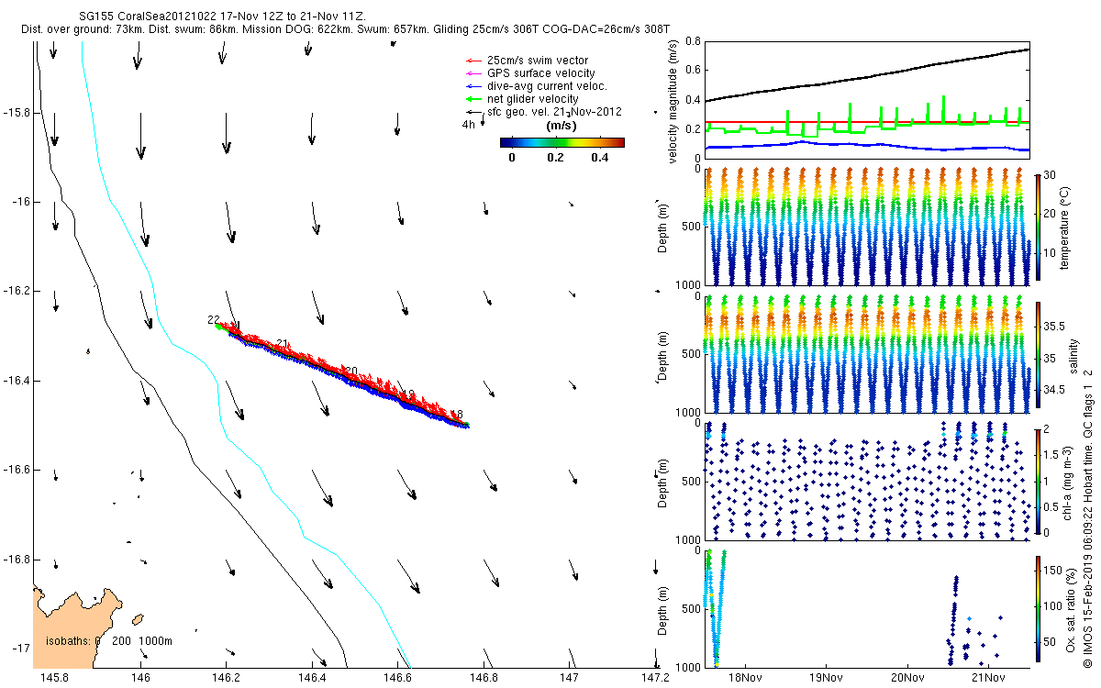Image resolution: width=1101 pixels, height=688 pixels.
Task: Click the temperature colorbar tick '30'
Action: pyautogui.click(x=1050, y=175)
